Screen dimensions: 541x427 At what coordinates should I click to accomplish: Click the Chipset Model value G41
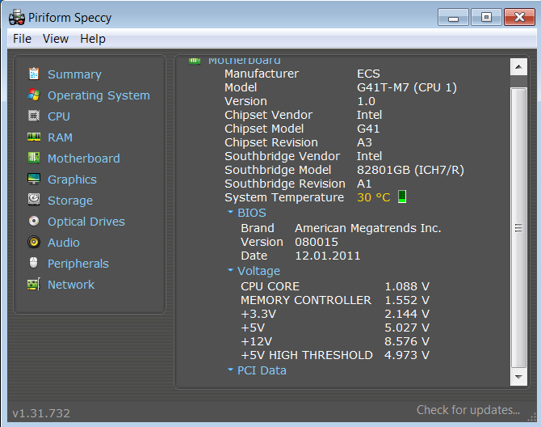click(368, 129)
